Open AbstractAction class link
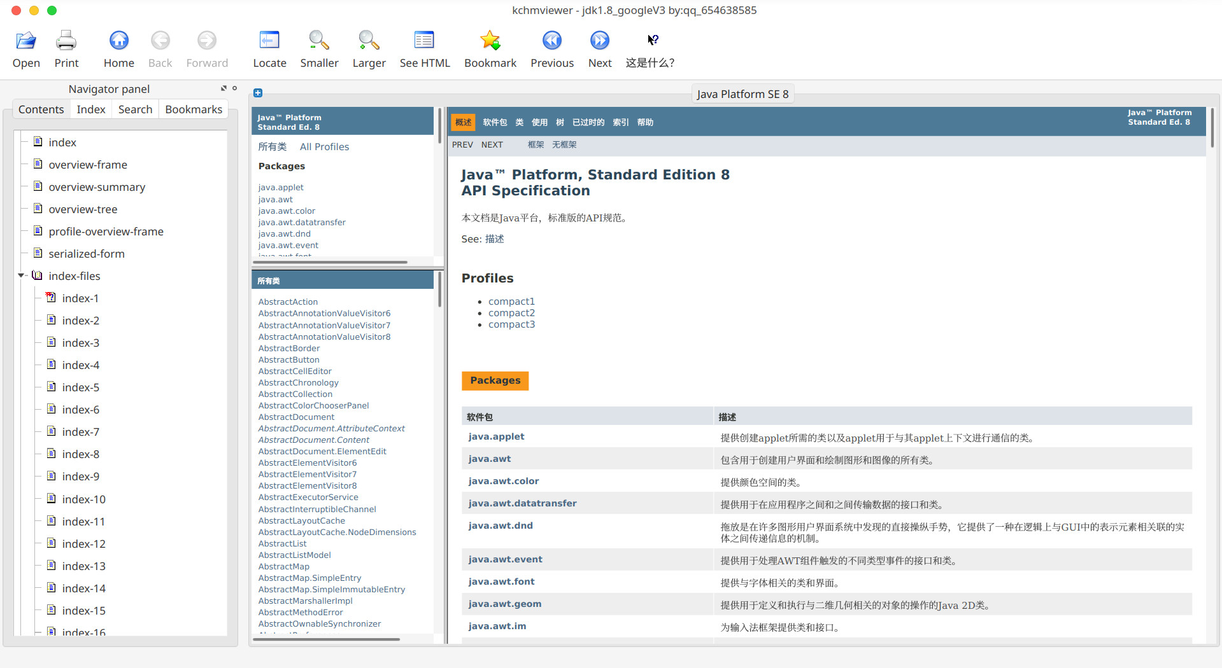This screenshot has width=1222, height=668. pos(288,302)
